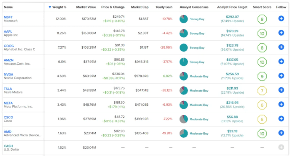Select the $292.07 price target for MSFT

[x=232, y=17]
